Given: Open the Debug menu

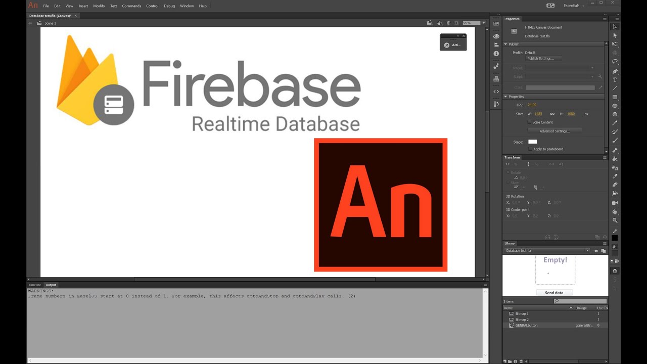Looking at the screenshot, I should 169,6.
